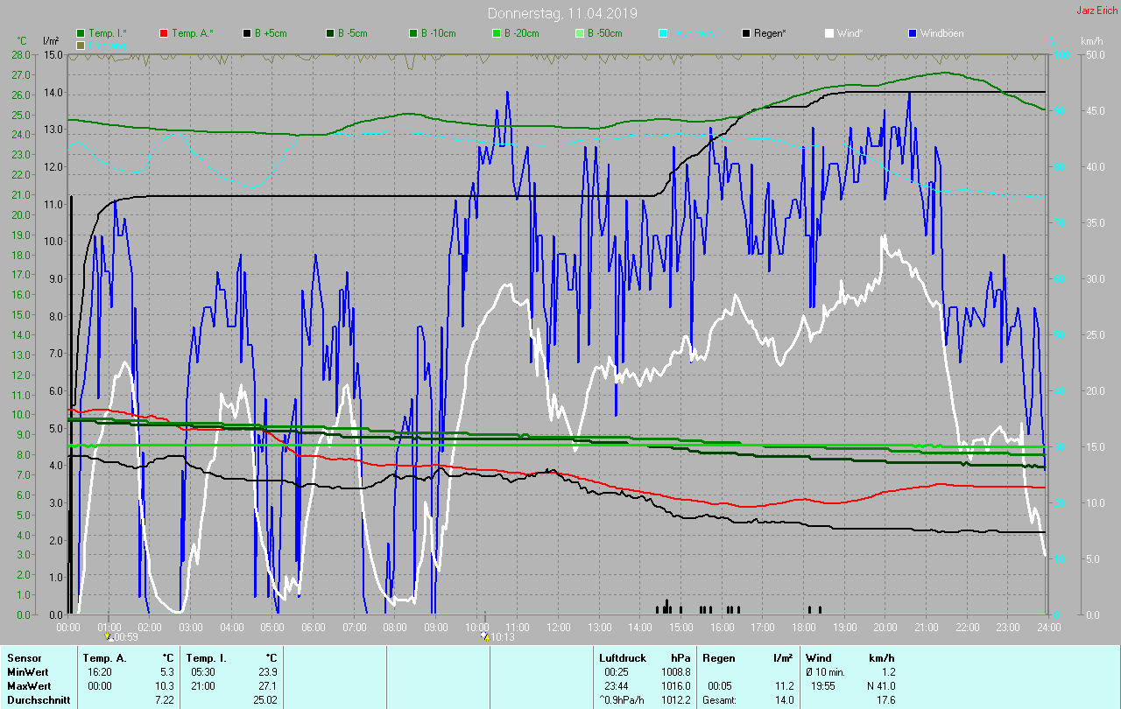Click the red Temp. A. legend square
The image size is (1121, 709).
[x=165, y=33]
